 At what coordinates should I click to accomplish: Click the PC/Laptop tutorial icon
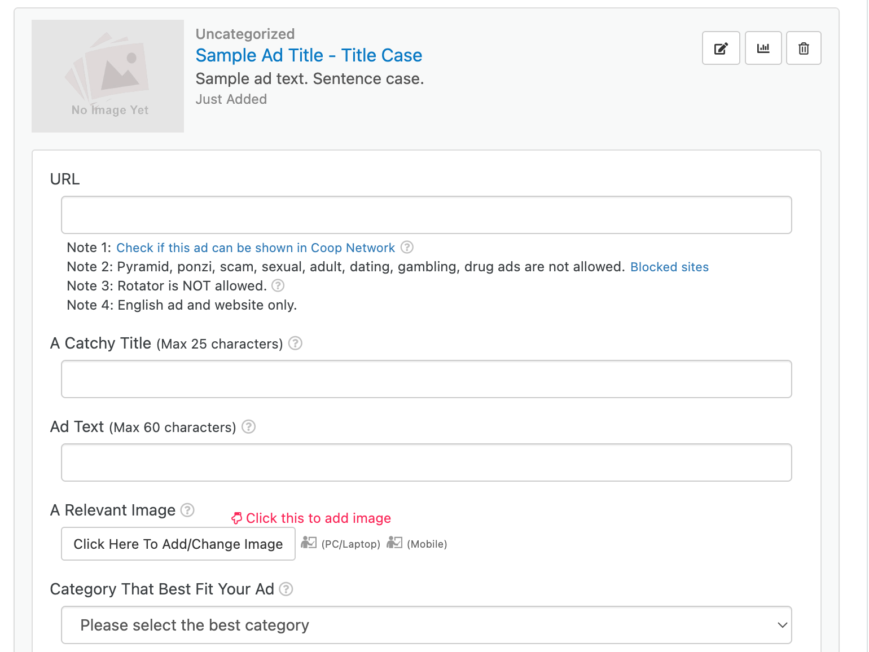tap(309, 543)
